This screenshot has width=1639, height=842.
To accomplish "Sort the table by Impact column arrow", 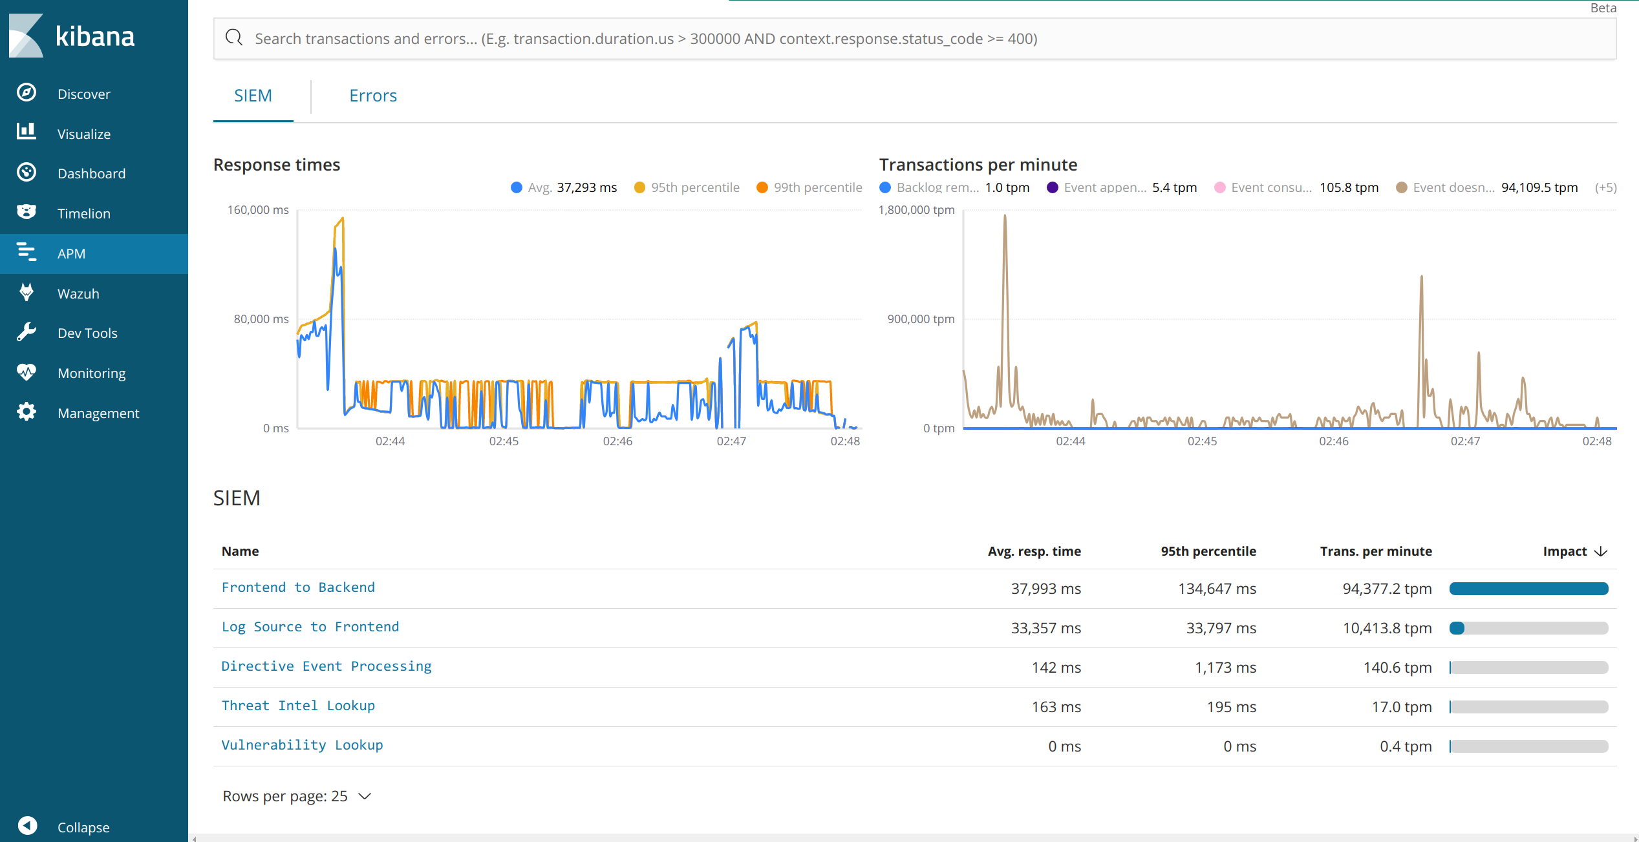I will [x=1600, y=551].
